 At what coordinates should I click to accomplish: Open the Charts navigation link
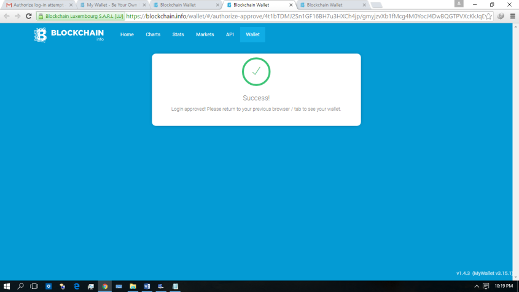coord(153,34)
